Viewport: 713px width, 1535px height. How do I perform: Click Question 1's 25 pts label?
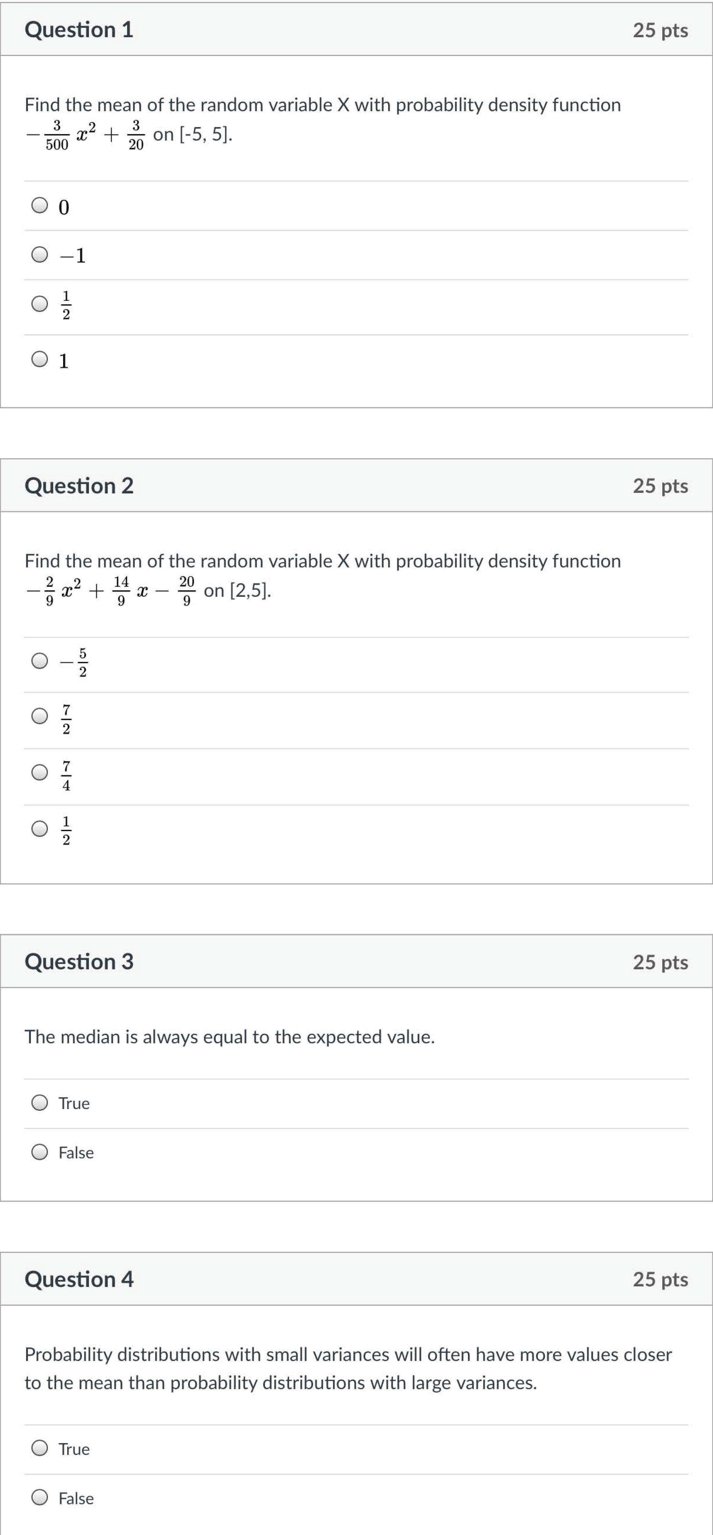pos(661,30)
